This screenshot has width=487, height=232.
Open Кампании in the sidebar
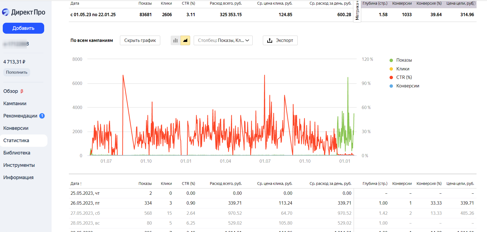click(15, 104)
